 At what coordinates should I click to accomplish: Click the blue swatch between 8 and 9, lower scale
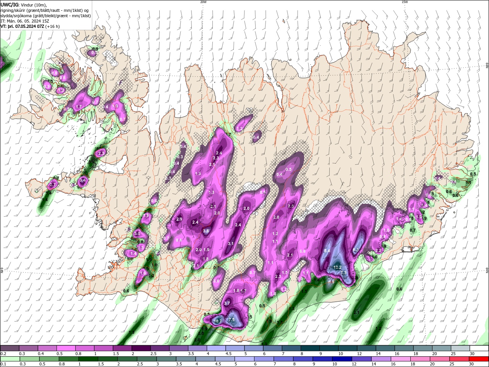point(303,359)
